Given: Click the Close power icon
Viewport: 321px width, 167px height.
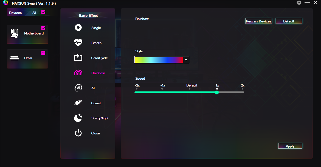Looking at the screenshot, I should click(78, 133).
